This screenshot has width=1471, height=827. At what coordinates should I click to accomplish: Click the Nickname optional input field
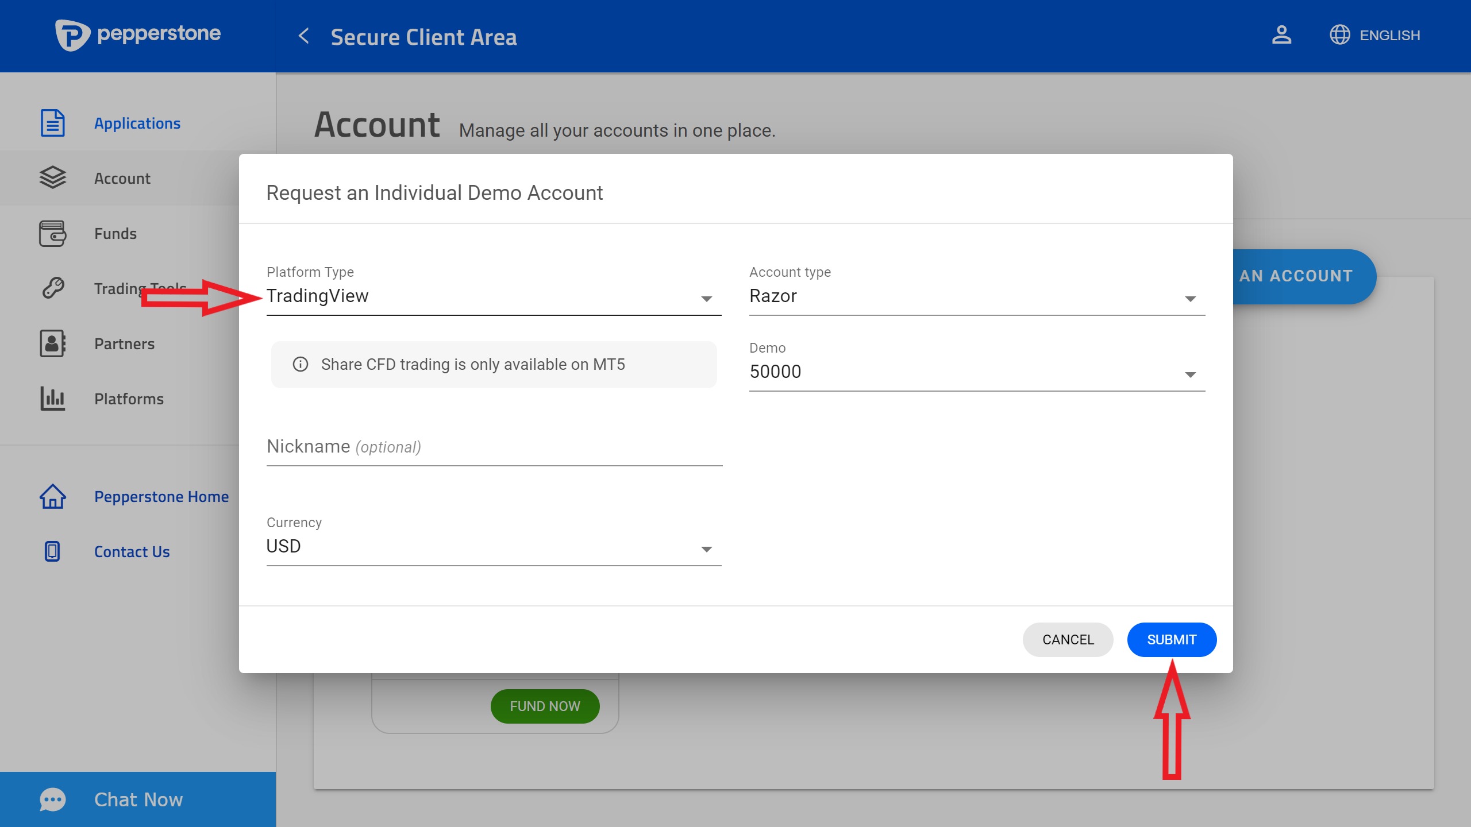tap(493, 447)
